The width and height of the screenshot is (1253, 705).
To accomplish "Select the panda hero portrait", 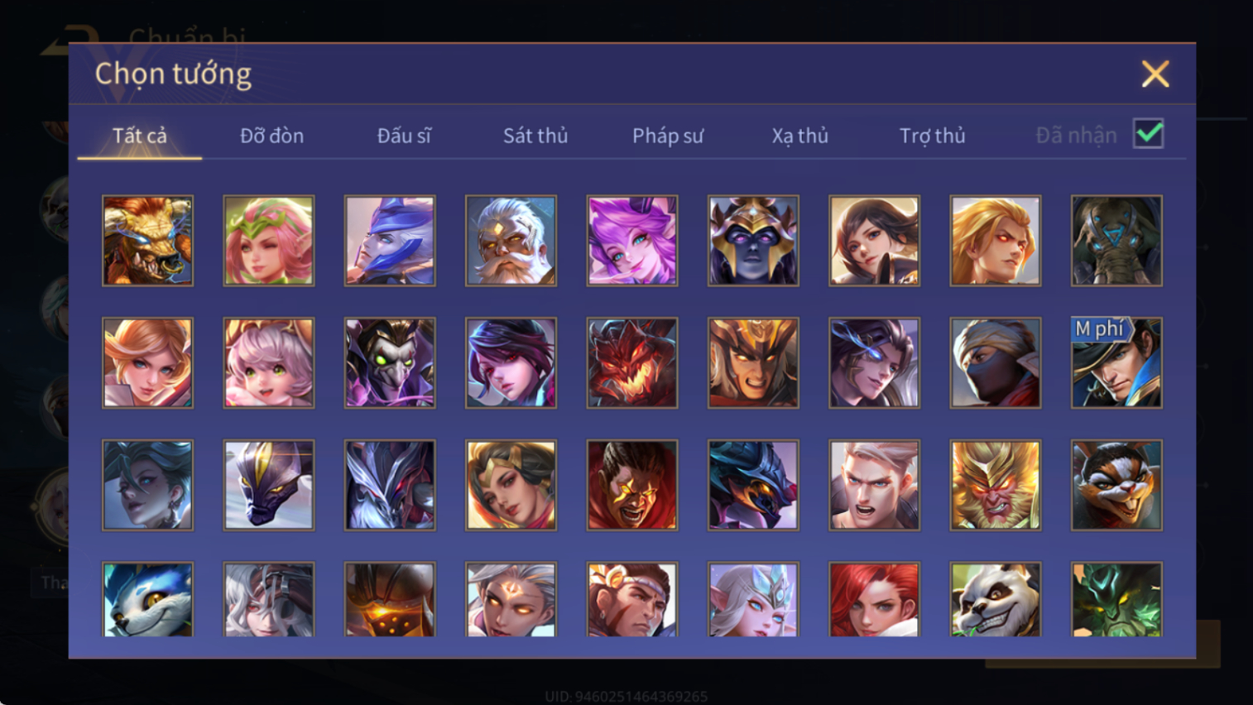I will click(996, 600).
